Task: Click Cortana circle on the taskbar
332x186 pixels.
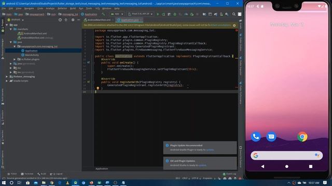Action: (x=11, y=182)
